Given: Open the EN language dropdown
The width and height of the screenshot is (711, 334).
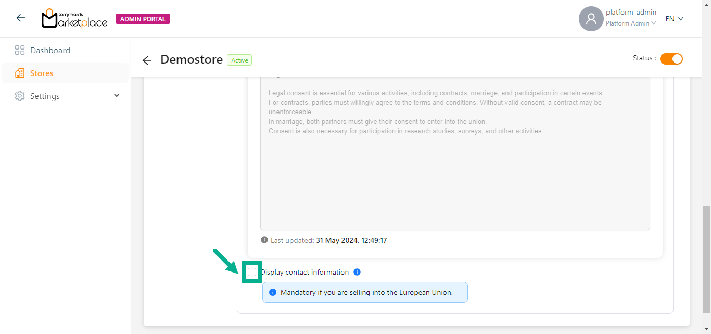Looking at the screenshot, I should pos(674,19).
